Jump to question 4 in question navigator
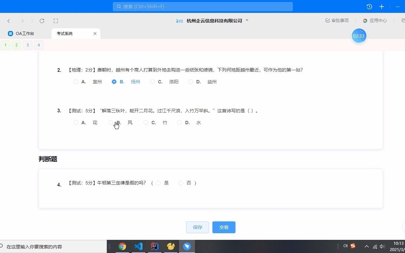Screen dimensions: 405x253 click(39, 45)
